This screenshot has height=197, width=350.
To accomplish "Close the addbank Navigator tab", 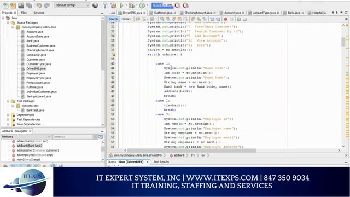I will pyautogui.click(x=30, y=131).
